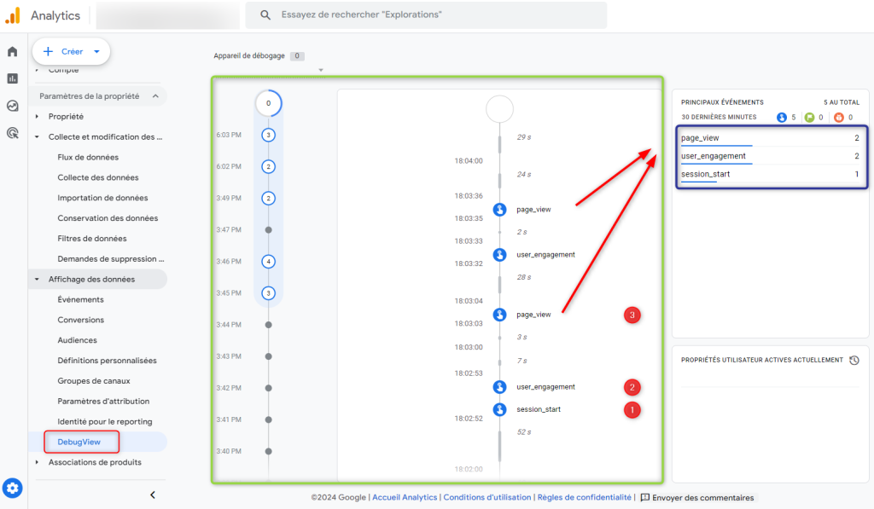The width and height of the screenshot is (874, 509).
Task: Open user properties history icon
Action: [854, 361]
